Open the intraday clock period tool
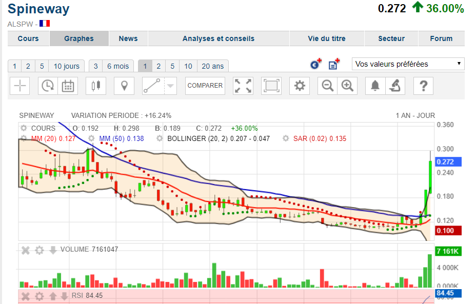The height and width of the screenshot is (304, 476). point(48,86)
